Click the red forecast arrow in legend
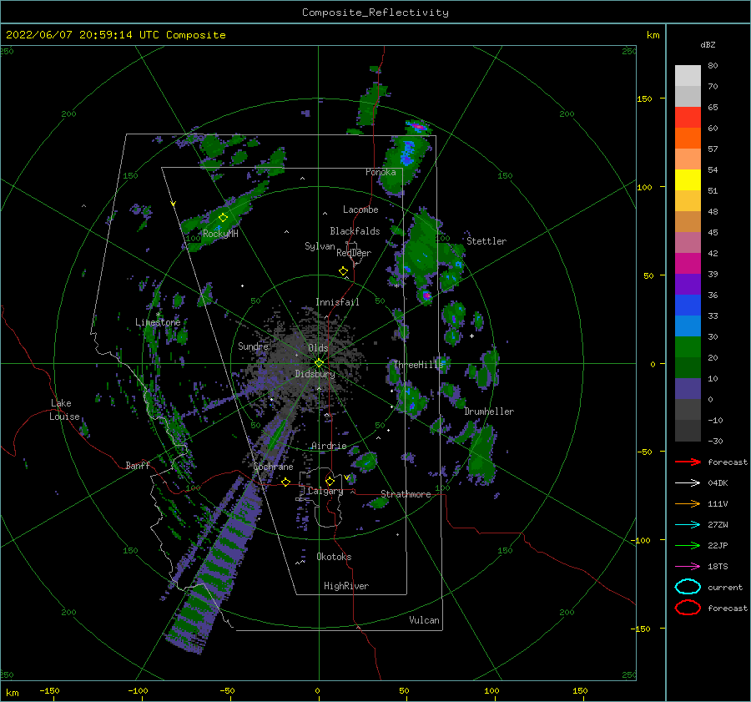Image resolution: width=751 pixels, height=702 pixels. tap(688, 462)
